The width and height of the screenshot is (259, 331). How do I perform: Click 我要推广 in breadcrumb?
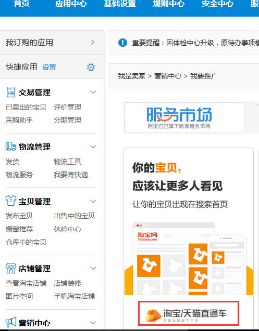coord(204,76)
